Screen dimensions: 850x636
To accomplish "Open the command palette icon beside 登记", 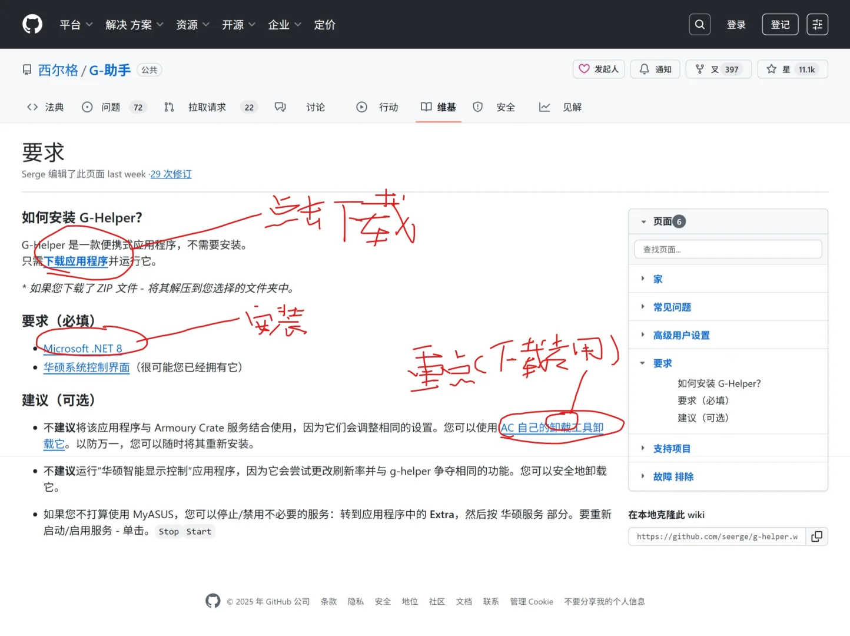I will 817,24.
